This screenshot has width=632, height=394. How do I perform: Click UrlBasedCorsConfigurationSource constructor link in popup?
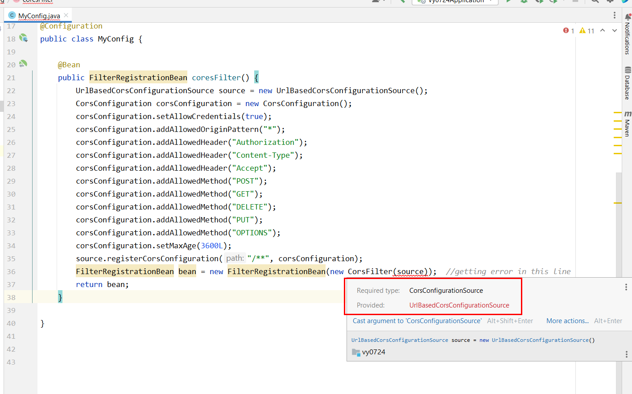[x=540, y=340]
